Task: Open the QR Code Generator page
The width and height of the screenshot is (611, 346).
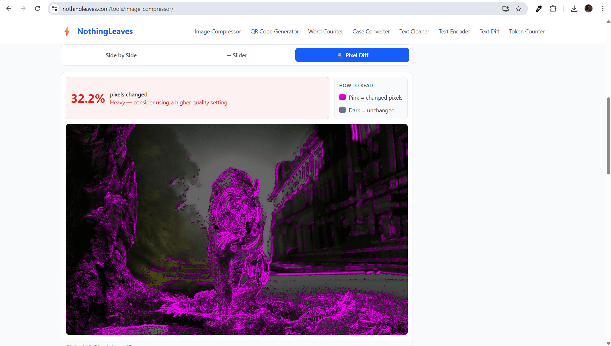Action: coord(274,31)
